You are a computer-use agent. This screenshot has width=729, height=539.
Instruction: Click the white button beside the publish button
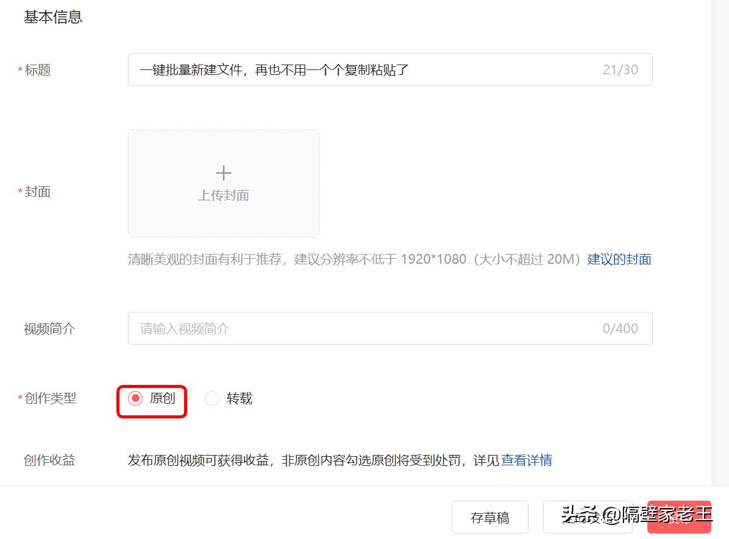click(x=588, y=516)
